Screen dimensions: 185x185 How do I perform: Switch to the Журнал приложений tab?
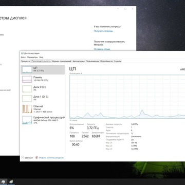62,61
